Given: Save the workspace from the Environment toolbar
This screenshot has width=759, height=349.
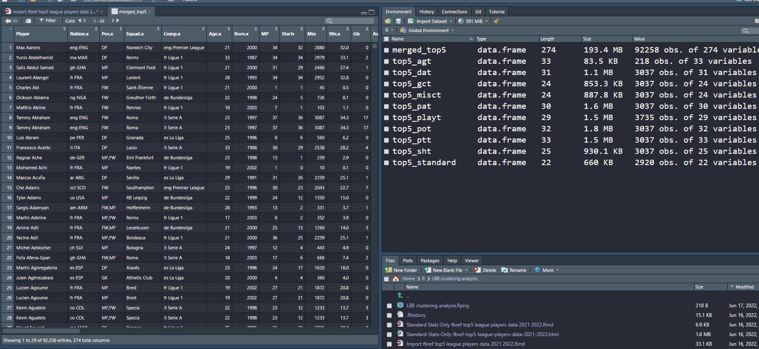Looking at the screenshot, I should (x=398, y=21).
